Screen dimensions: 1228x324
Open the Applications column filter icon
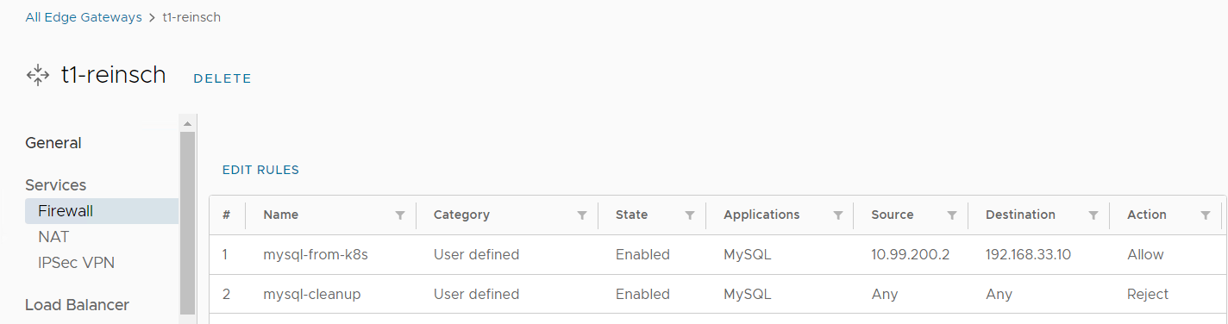[837, 215]
